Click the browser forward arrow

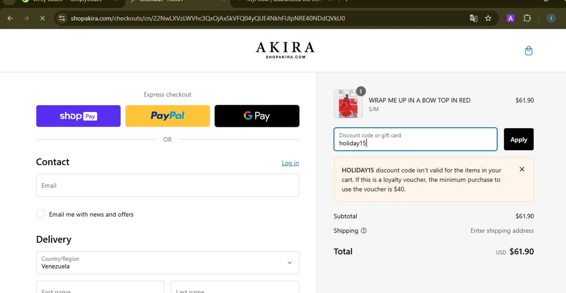[x=26, y=18]
